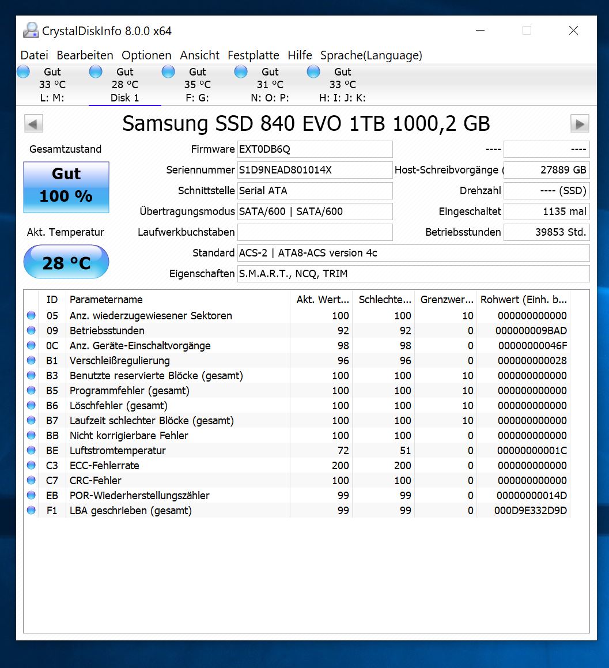The height and width of the screenshot is (668, 609).
Task: Click status orb for POR-Wiederherstellungszähler row
Action: point(31,495)
